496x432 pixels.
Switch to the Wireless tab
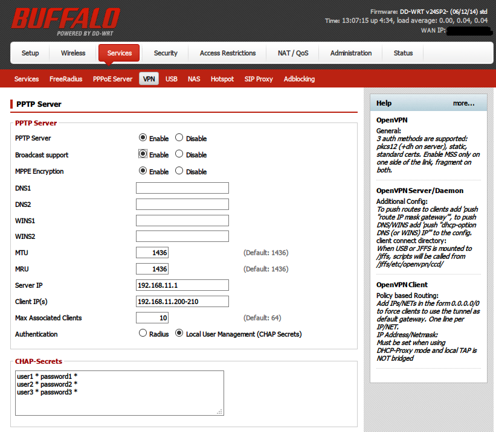point(73,53)
